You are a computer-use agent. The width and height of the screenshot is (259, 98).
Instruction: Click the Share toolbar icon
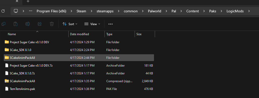click(x=40, y=24)
